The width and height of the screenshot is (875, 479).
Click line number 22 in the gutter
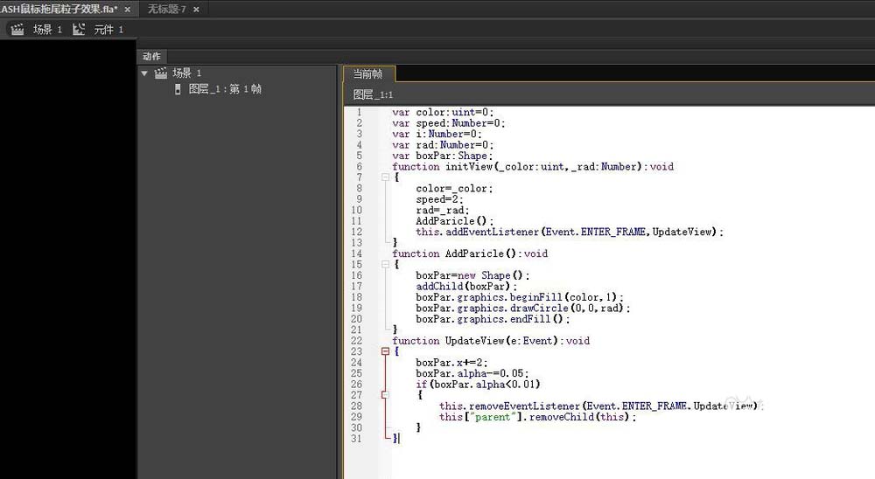(x=357, y=341)
